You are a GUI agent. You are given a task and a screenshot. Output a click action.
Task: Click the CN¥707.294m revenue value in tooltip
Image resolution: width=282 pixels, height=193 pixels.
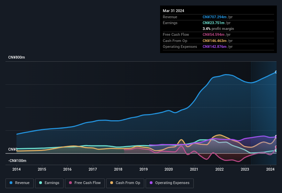215,17
